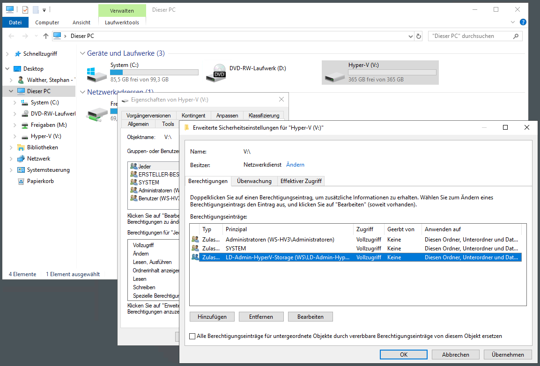540x366 pixels.
Task: Click OK in advanced security settings
Action: (404, 354)
